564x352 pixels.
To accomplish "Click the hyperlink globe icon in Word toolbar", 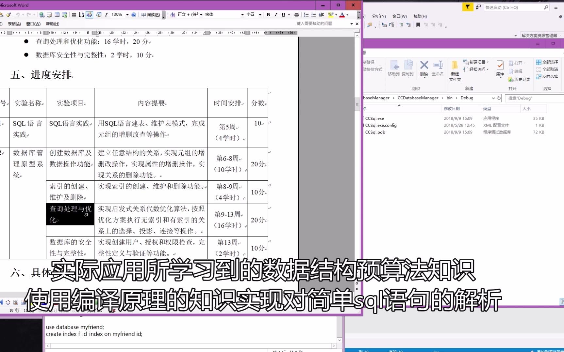I will point(42,15).
